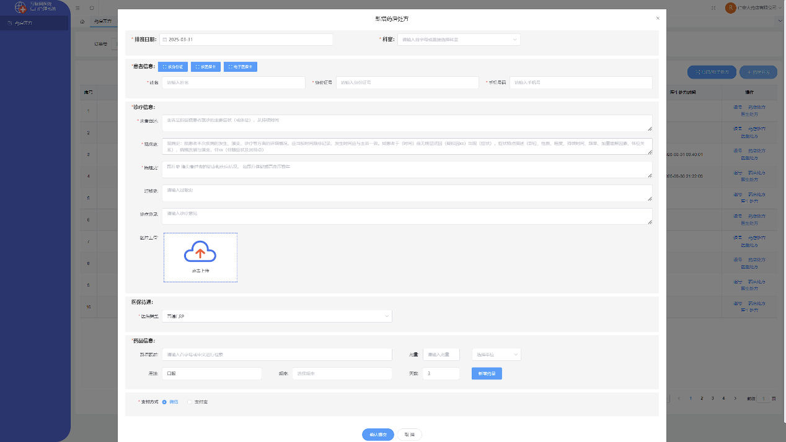The width and height of the screenshot is (786, 442).
Task: Select the WeChat payment radio button
Action: tap(164, 402)
